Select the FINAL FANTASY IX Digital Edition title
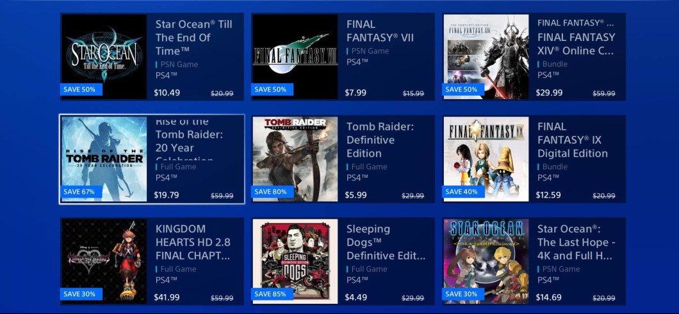This screenshot has width=679, height=314. click(573, 140)
